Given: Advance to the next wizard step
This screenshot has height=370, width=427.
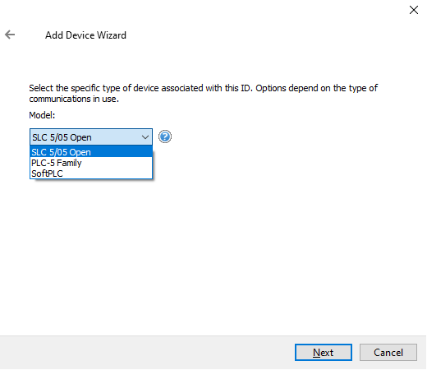Looking at the screenshot, I should (x=324, y=352).
